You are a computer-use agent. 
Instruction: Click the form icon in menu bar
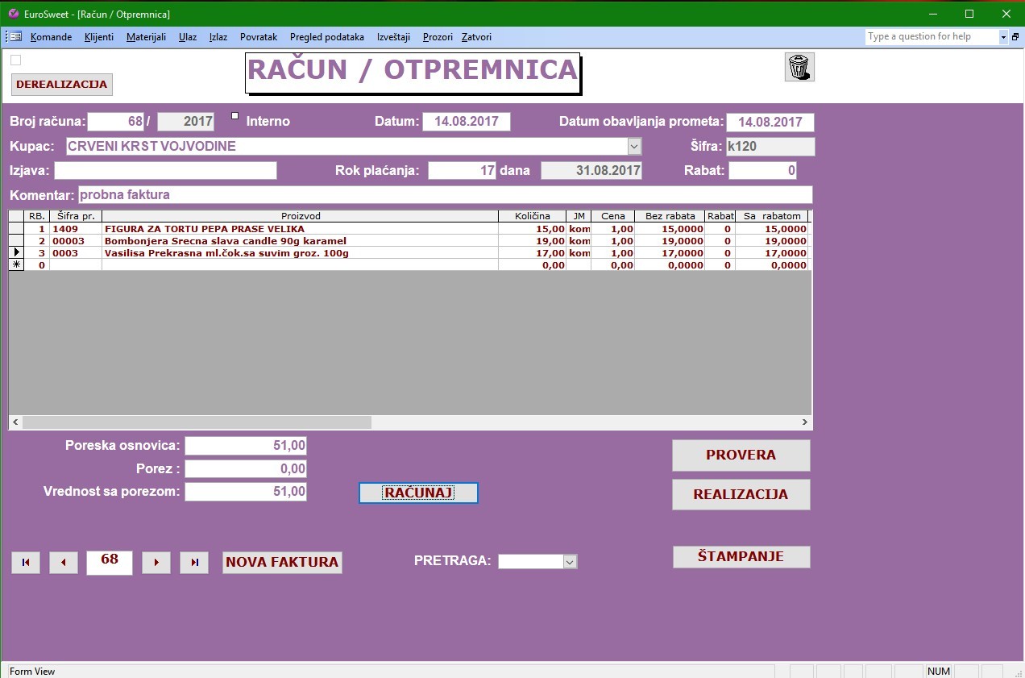[15, 36]
